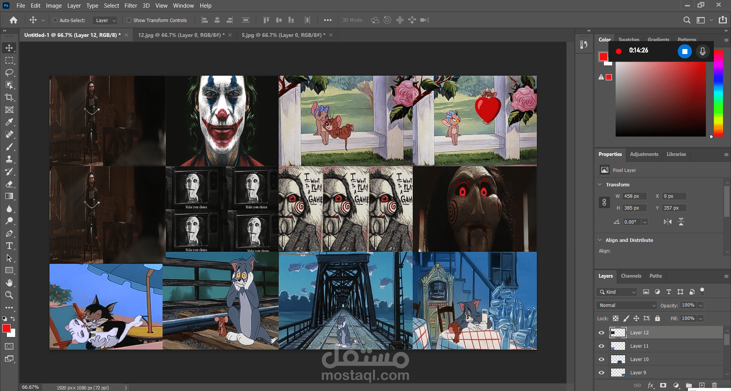Activate the Hand tool
The image size is (731, 391).
point(9,283)
